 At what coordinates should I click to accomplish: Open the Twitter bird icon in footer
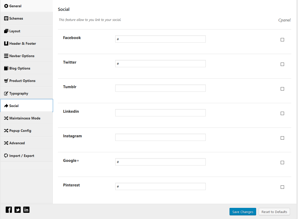pyautogui.click(x=18, y=210)
